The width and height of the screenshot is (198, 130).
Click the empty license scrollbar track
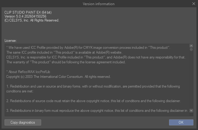coord(191,79)
